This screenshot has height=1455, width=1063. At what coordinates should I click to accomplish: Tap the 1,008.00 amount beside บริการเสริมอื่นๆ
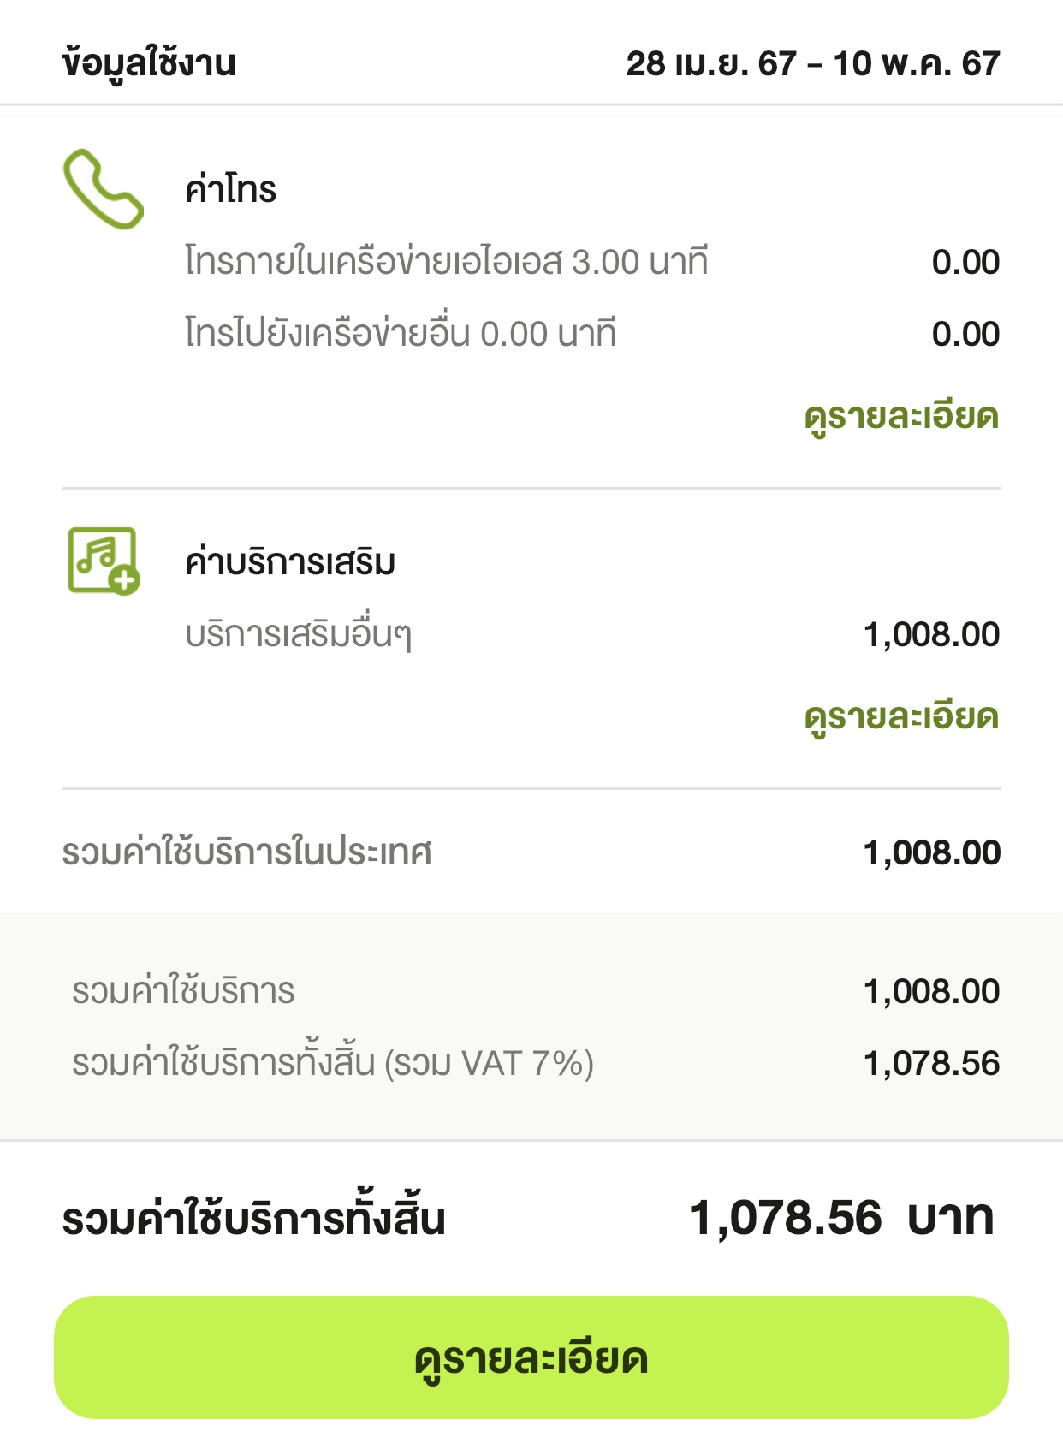932,635
